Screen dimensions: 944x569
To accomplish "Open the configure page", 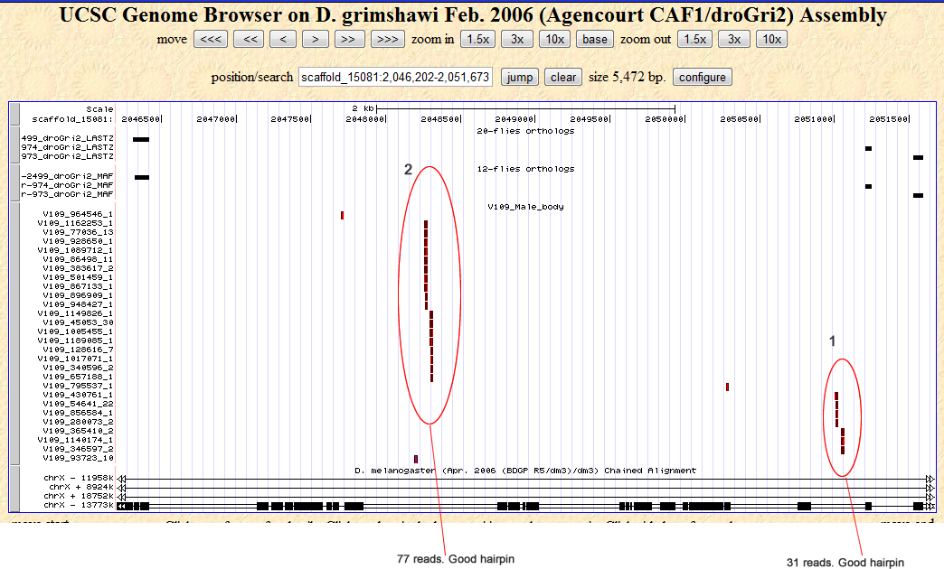I will click(703, 77).
